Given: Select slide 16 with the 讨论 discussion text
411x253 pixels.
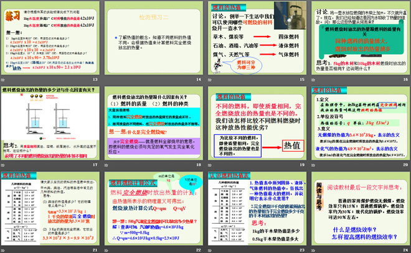Looking at the screenshot, I should tap(360, 39).
